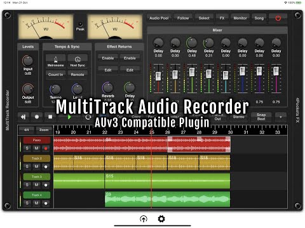Open the FX menu

222,18
